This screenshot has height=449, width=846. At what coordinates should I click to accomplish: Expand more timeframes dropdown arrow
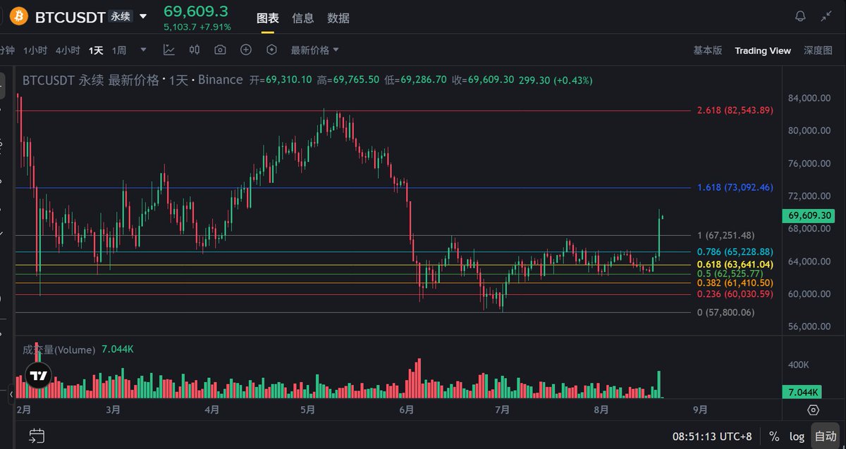coord(144,50)
